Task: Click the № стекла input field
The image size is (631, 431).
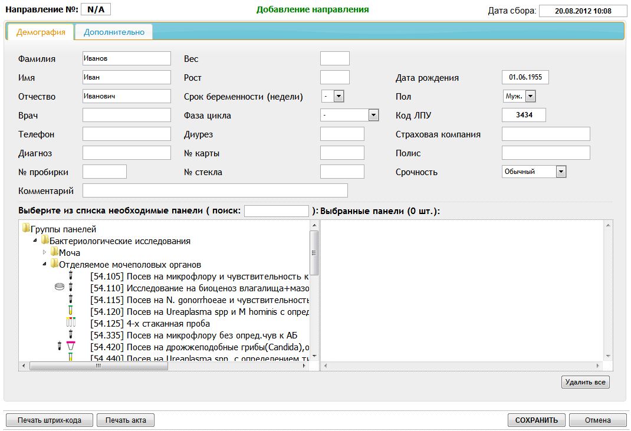Action: click(342, 172)
